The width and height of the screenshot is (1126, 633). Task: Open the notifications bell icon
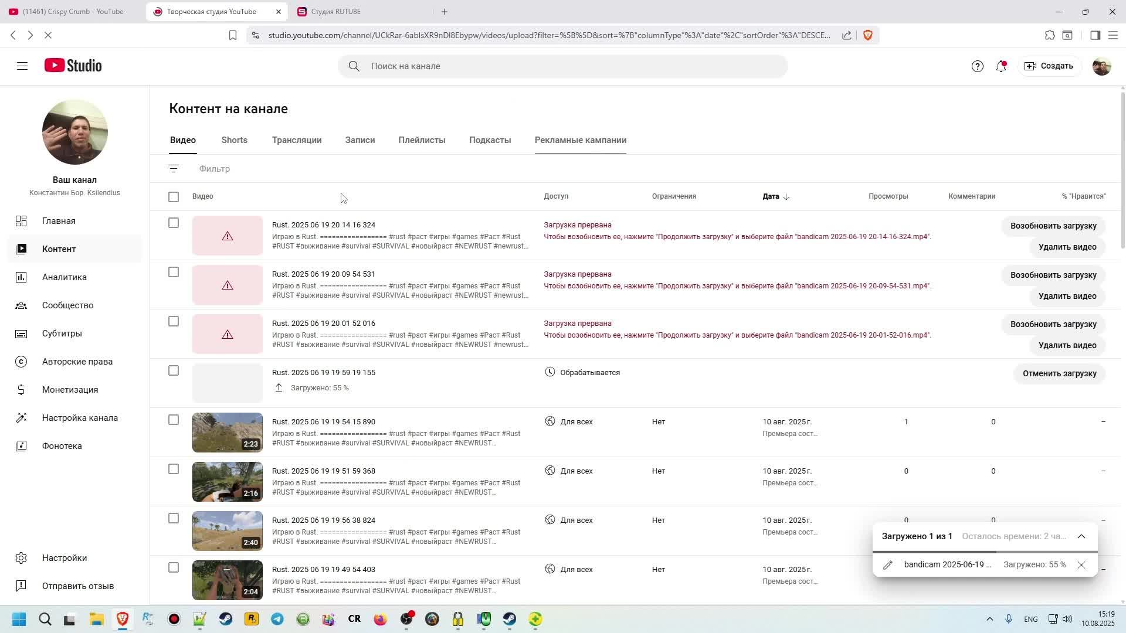(x=1001, y=66)
